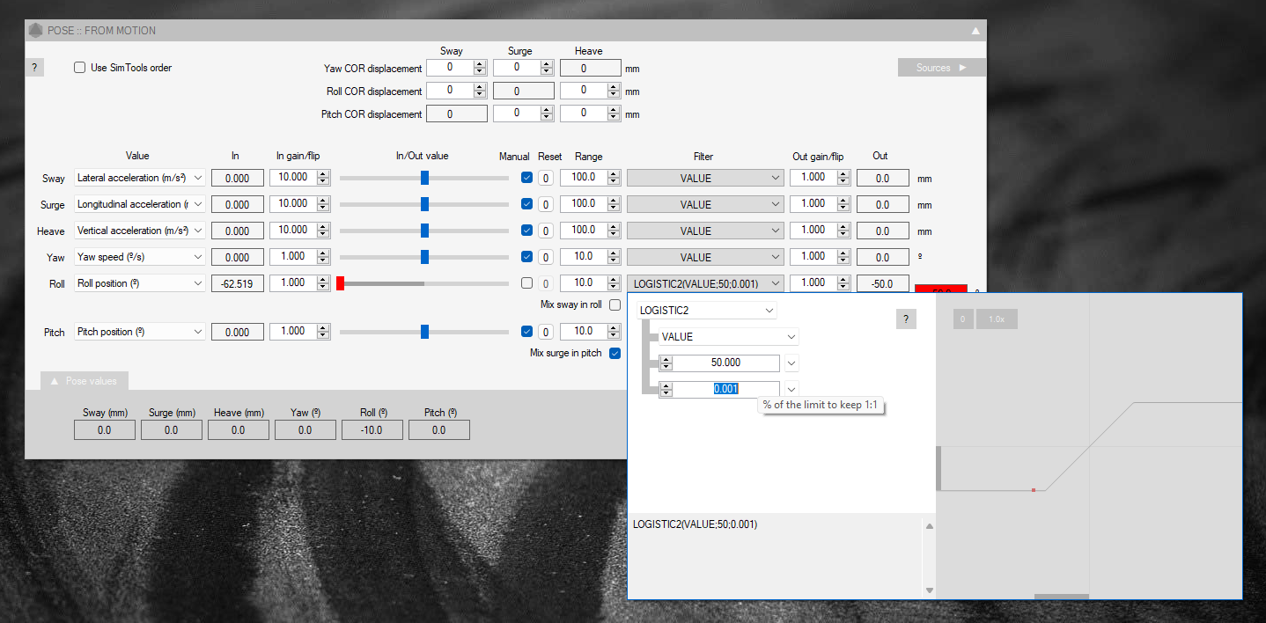
Task: Click the help question mark in pose panel
Action: 33,68
